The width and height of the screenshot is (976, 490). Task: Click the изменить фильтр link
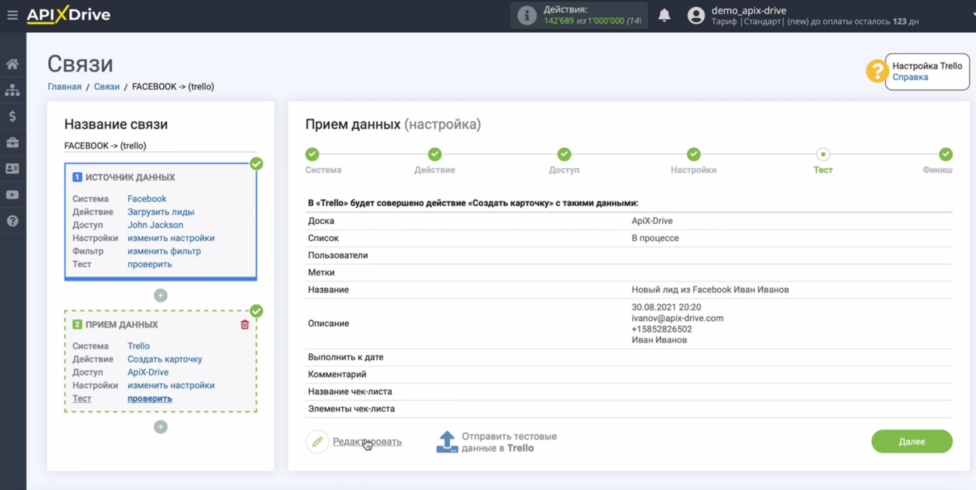pos(164,251)
